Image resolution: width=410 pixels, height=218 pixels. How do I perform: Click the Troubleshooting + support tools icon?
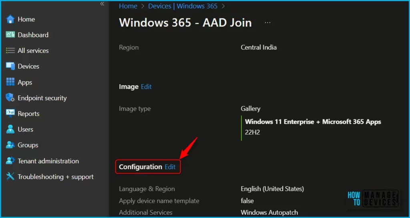point(10,176)
